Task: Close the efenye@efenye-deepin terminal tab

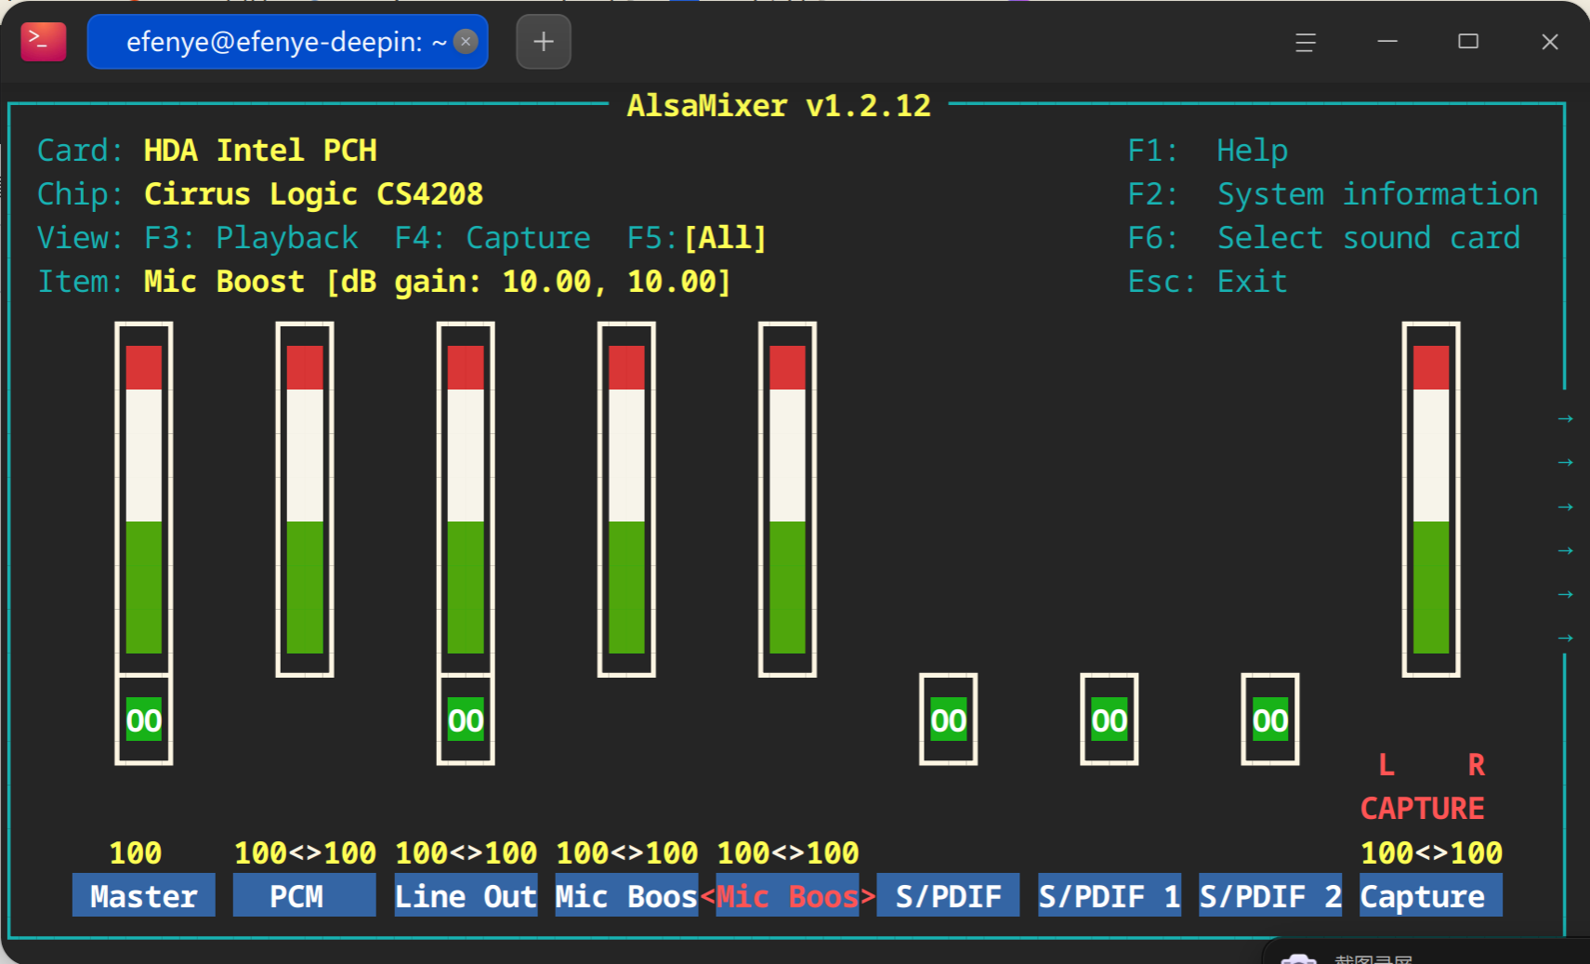Action: (466, 42)
